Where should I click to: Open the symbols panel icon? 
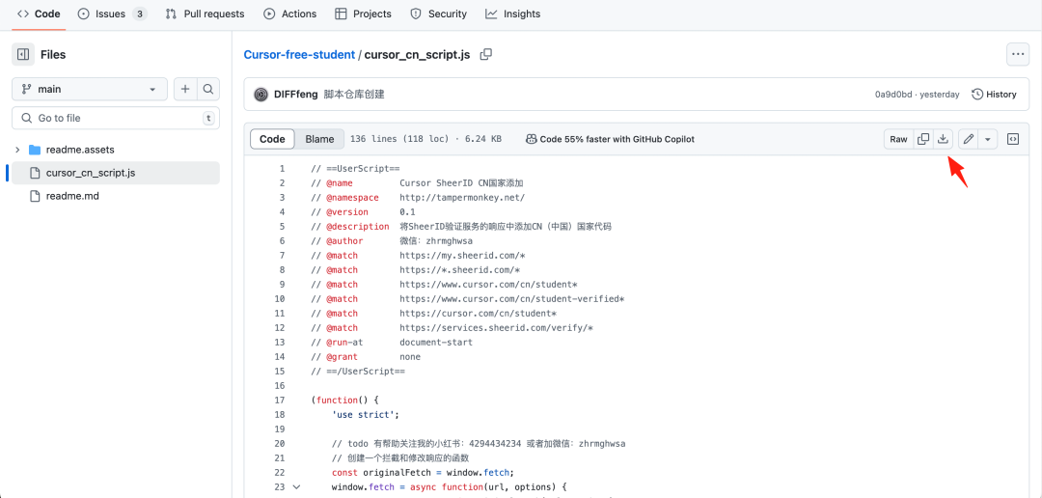tap(1013, 139)
